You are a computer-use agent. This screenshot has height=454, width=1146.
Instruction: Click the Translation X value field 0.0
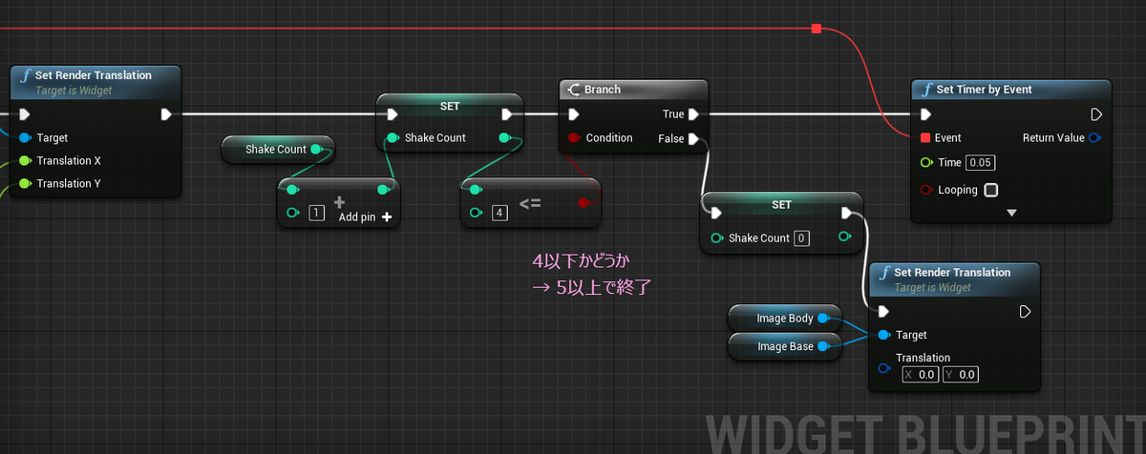(x=921, y=375)
